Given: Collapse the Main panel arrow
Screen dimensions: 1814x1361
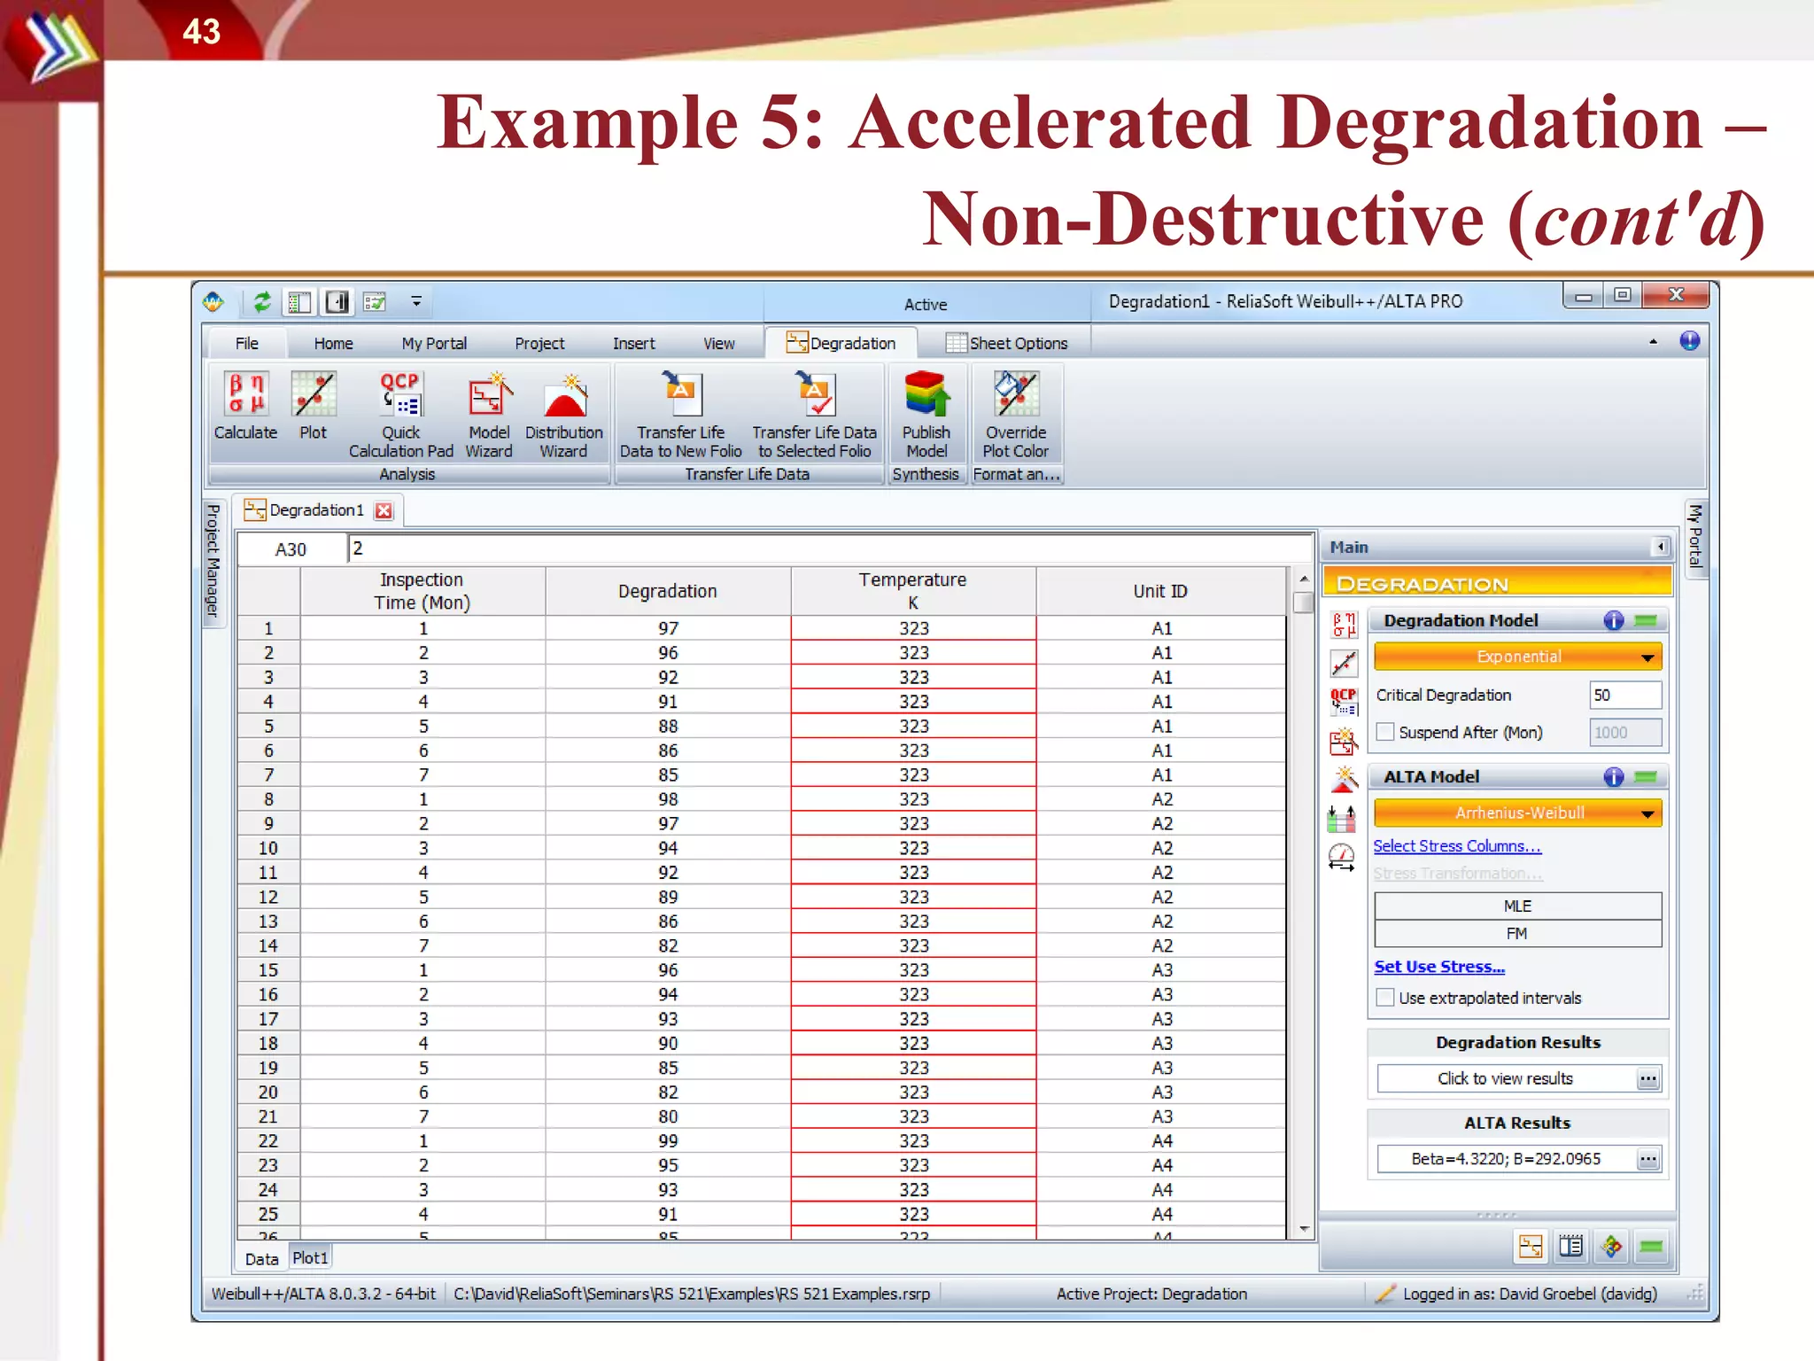Looking at the screenshot, I should tap(1661, 547).
